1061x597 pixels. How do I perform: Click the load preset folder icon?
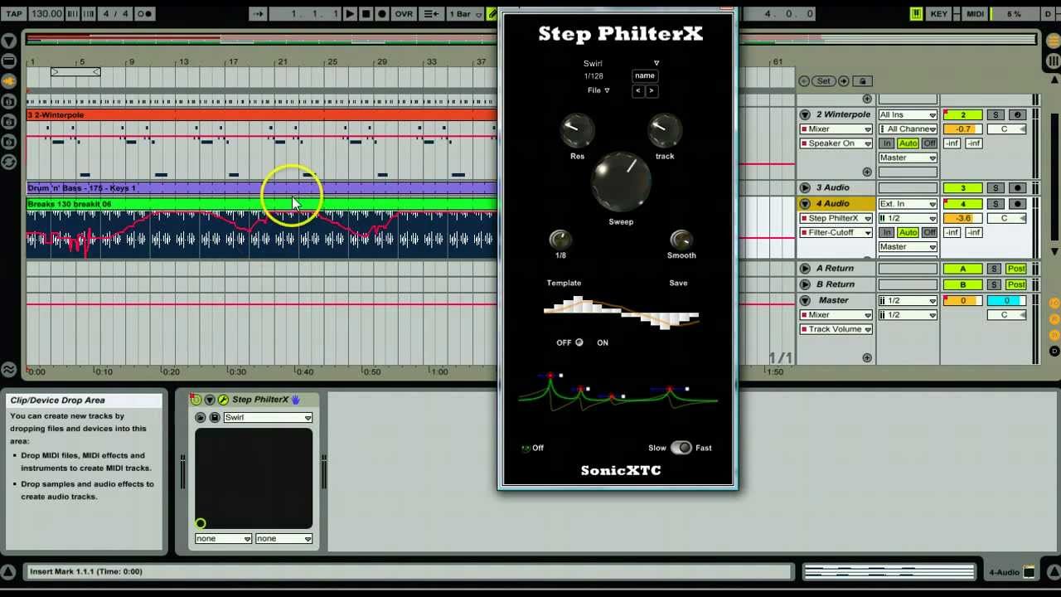201,417
